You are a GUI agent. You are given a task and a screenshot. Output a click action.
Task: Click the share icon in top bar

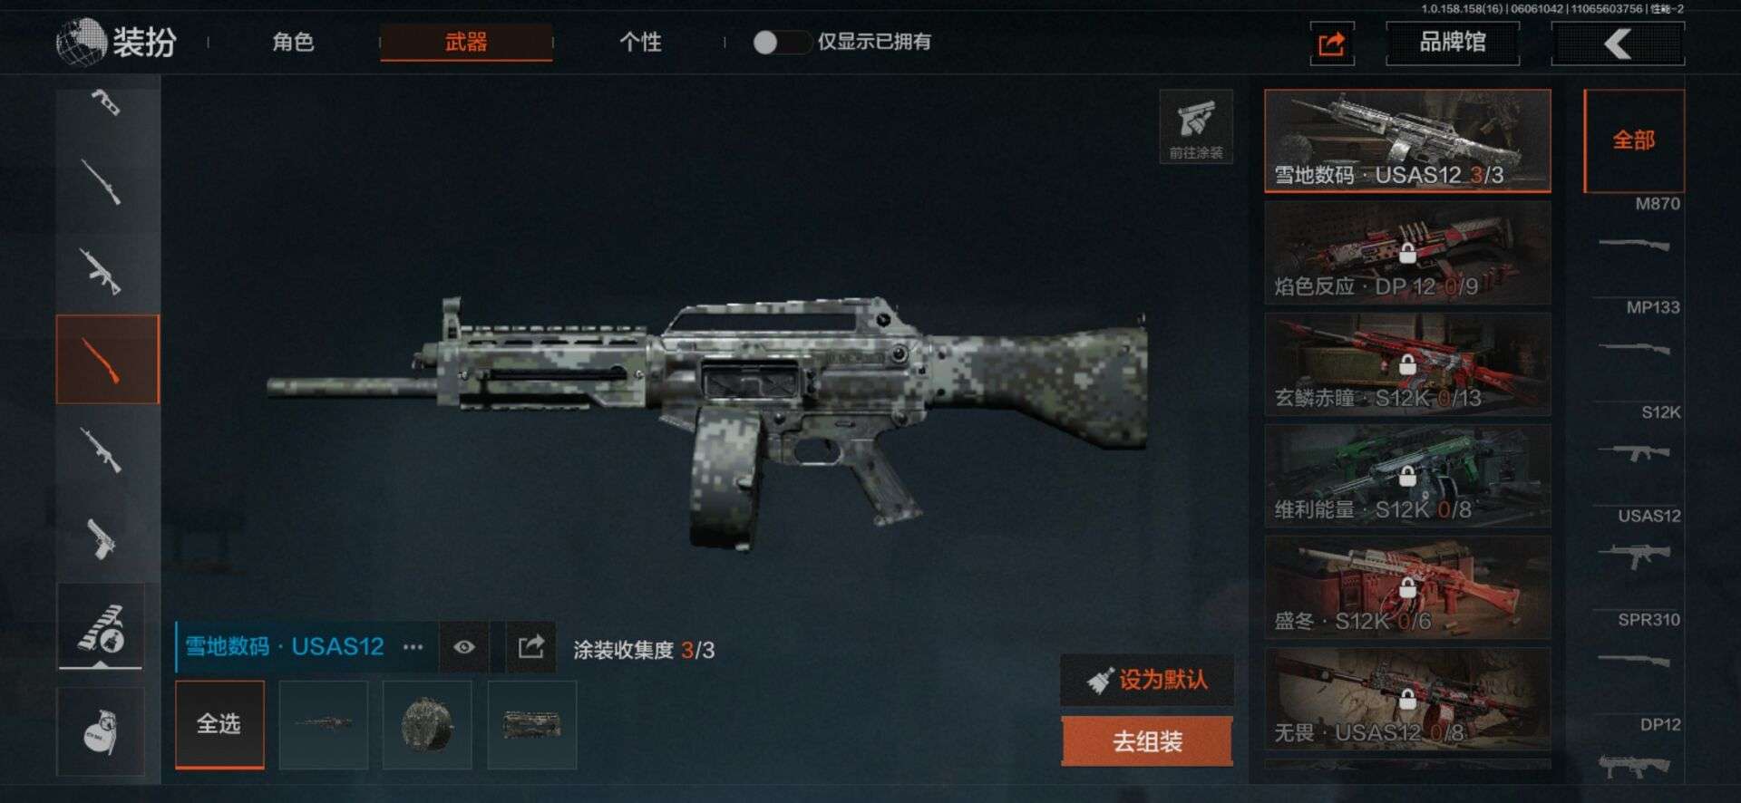(1332, 44)
